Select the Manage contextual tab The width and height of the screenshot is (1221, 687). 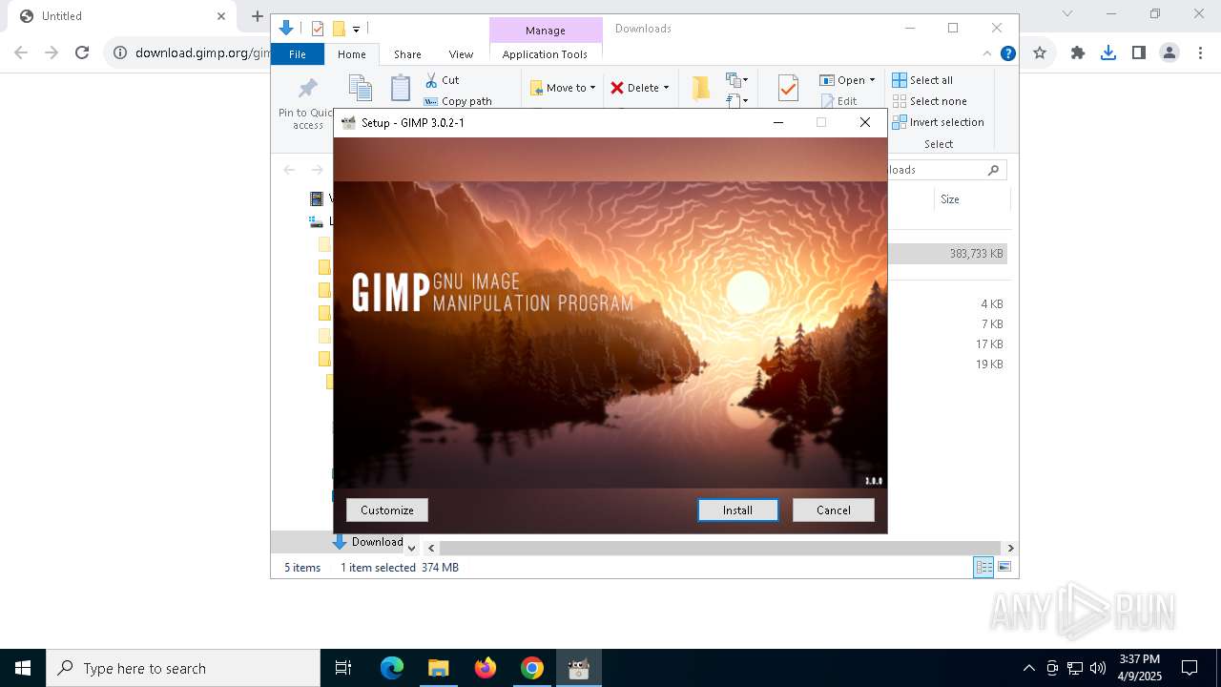pyautogui.click(x=545, y=31)
